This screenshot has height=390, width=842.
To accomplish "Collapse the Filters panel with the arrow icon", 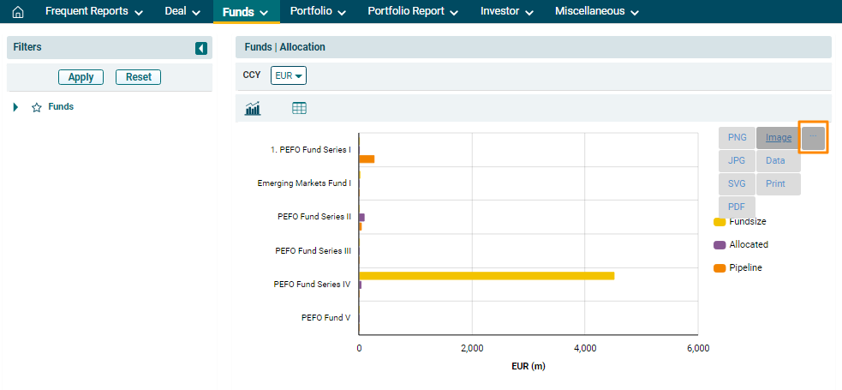I will coord(201,49).
